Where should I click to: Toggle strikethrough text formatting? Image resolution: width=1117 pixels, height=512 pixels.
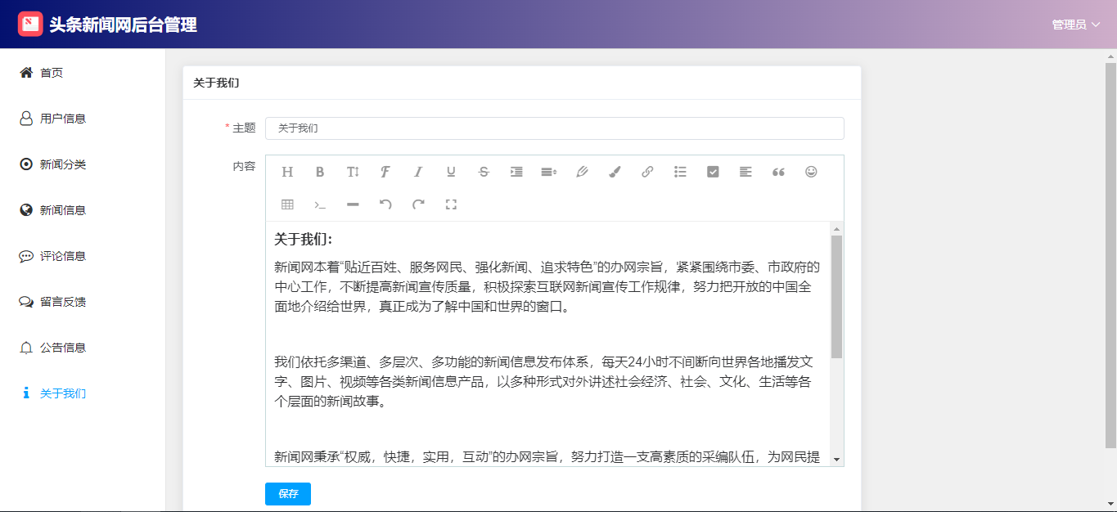click(484, 172)
